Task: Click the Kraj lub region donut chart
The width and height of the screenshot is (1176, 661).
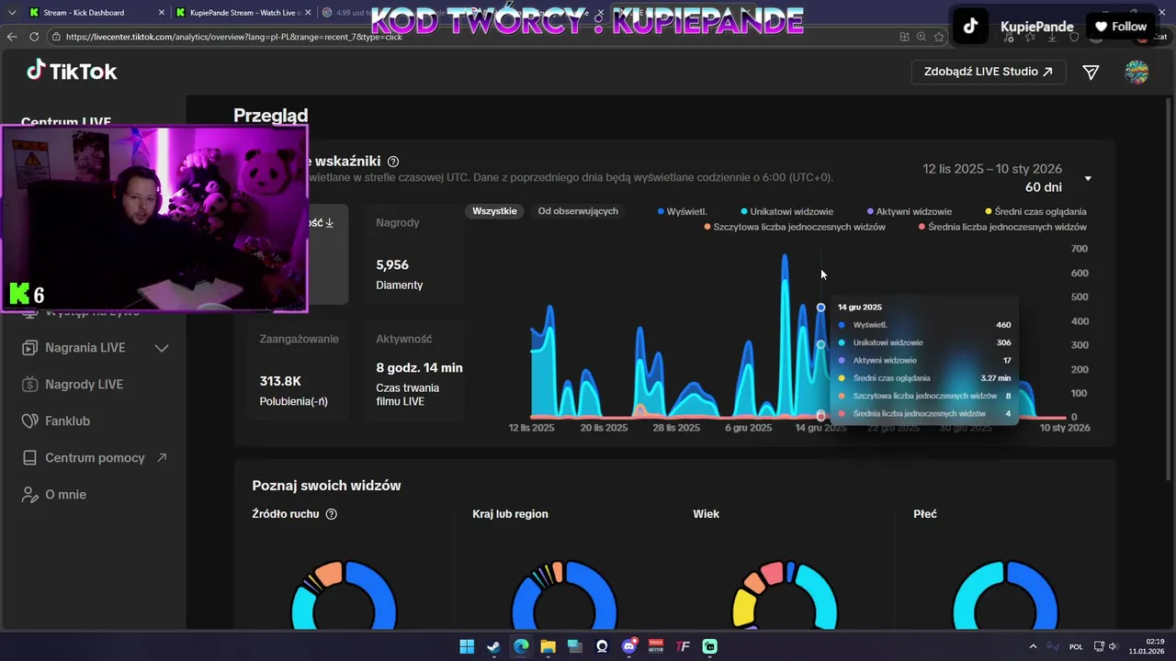Action: click(x=564, y=596)
